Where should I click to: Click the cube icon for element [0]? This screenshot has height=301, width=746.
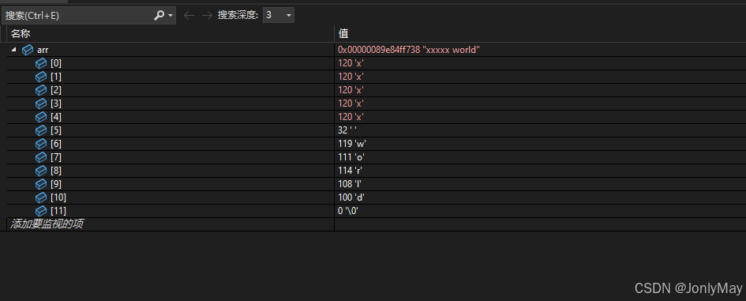[41, 63]
